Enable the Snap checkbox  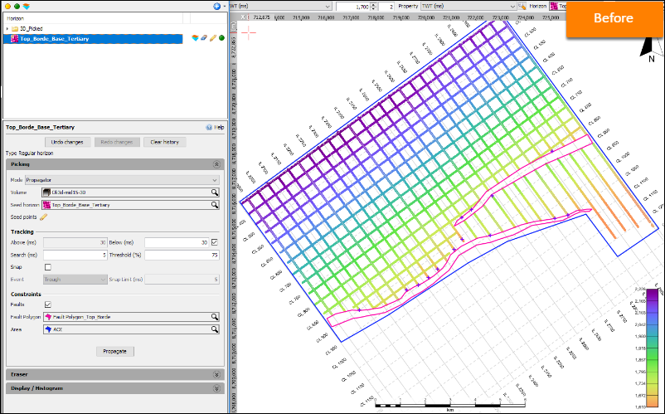tap(48, 267)
